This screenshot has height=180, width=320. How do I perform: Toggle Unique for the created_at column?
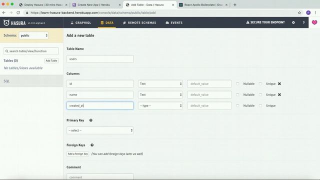tap(260, 105)
